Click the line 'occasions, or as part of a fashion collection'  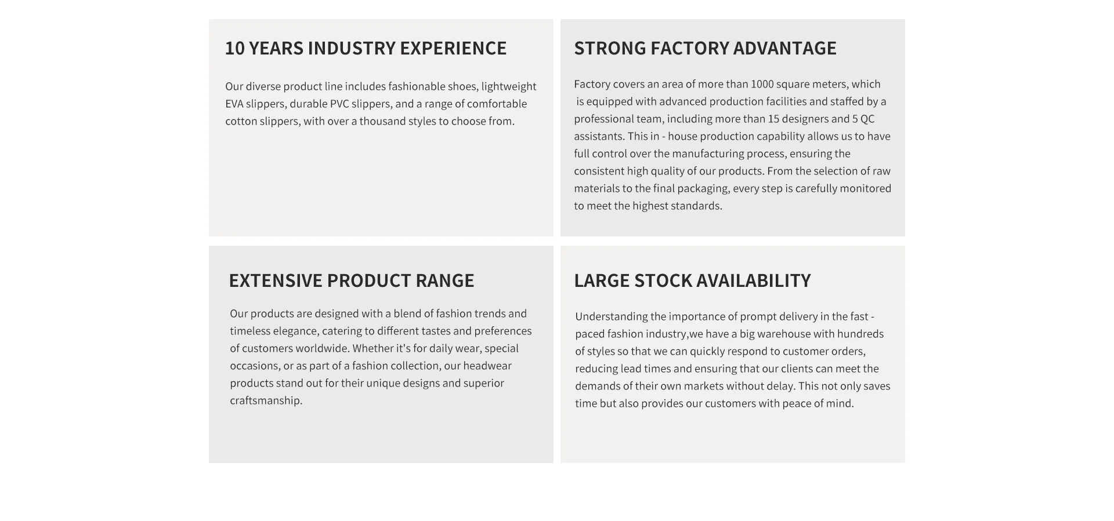(x=371, y=366)
